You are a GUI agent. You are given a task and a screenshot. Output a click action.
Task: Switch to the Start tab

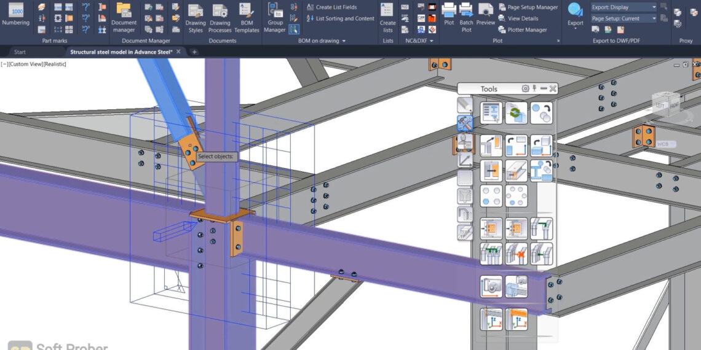(x=20, y=52)
